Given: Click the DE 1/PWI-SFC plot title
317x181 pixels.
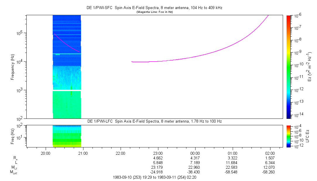Looking at the screenshot, I should click(x=155, y=8).
